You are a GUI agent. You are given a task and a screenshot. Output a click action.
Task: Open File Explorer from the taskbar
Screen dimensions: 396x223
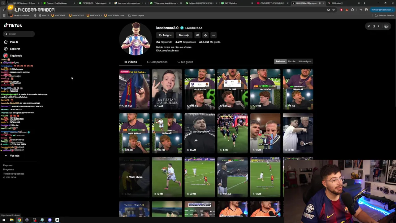tap(12, 220)
